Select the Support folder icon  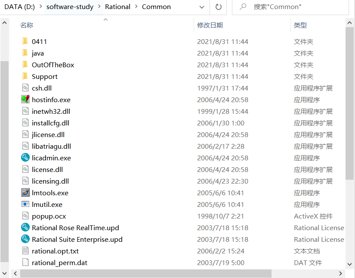25,76
